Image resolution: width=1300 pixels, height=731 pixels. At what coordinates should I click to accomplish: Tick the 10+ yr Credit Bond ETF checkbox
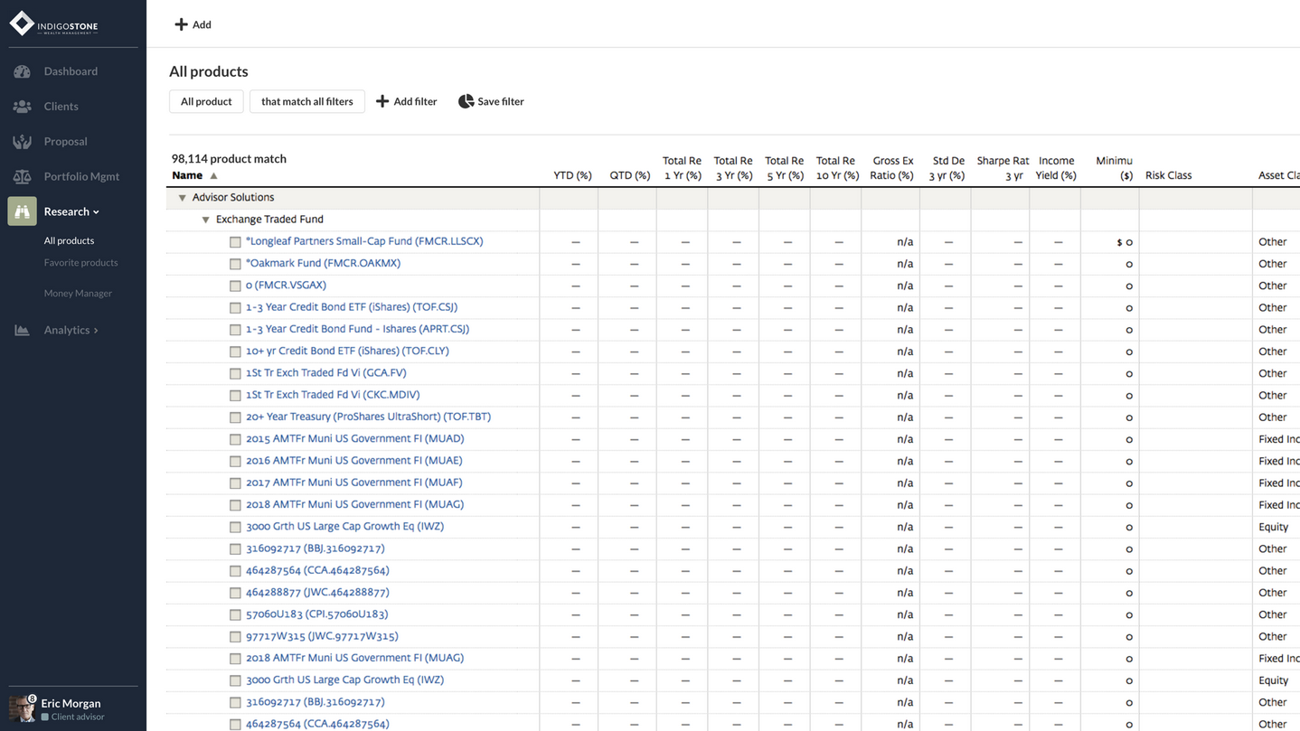235,351
